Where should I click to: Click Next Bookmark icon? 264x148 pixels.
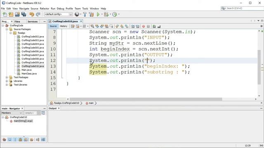[x=122, y=26]
